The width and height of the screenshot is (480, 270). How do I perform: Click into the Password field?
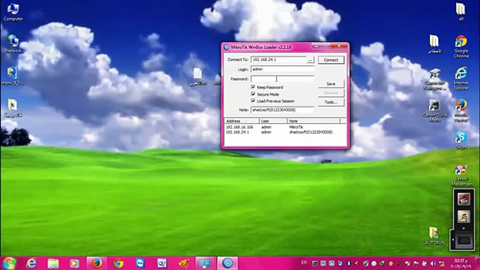pyautogui.click(x=282, y=79)
